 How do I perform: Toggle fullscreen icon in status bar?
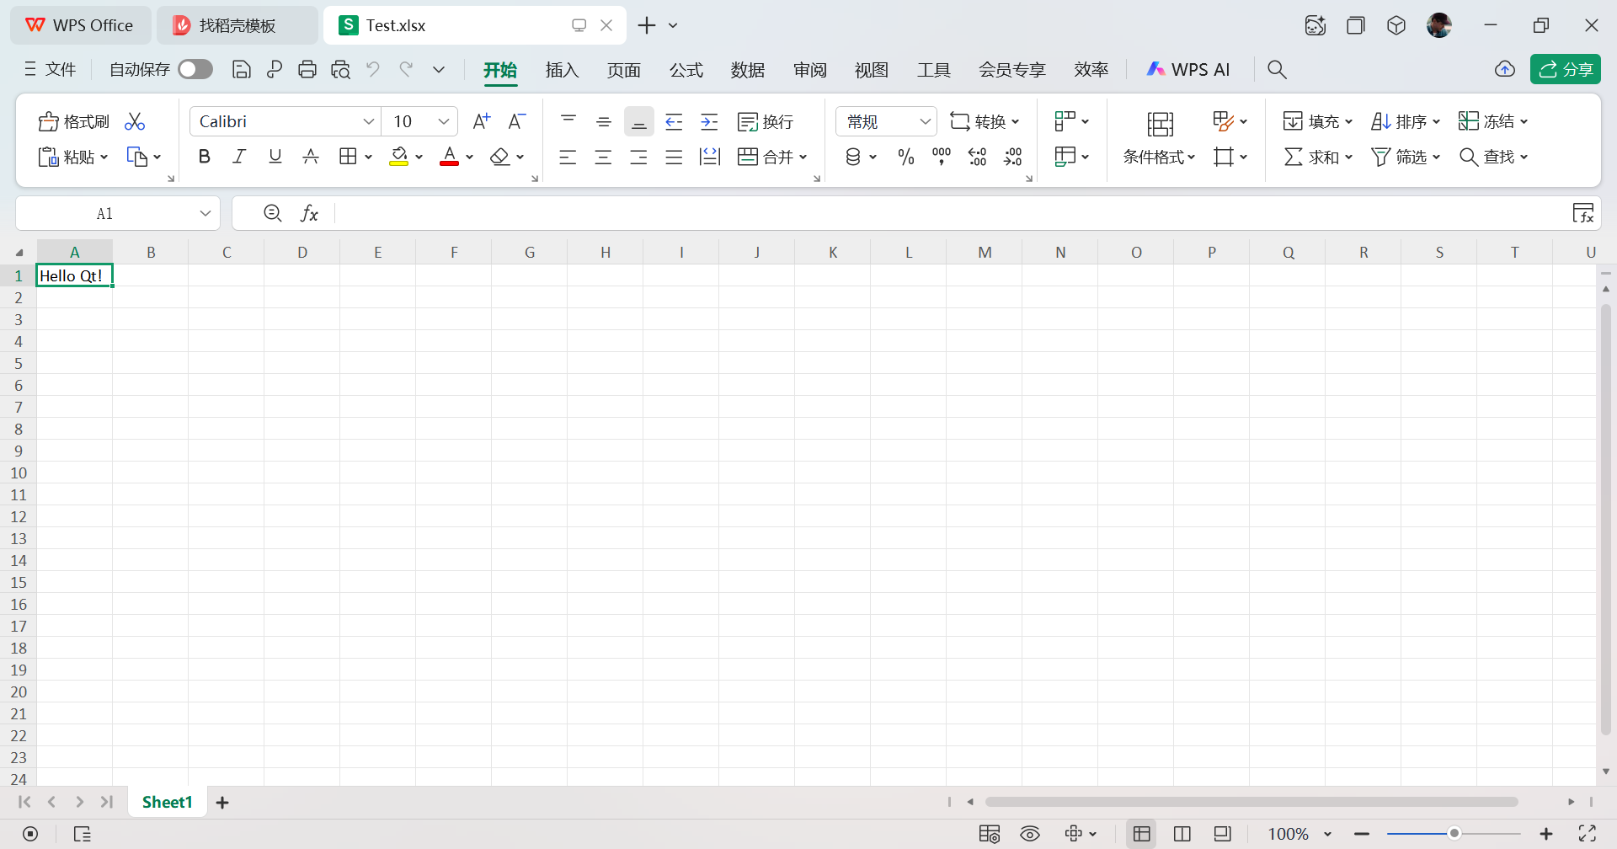click(x=1588, y=834)
